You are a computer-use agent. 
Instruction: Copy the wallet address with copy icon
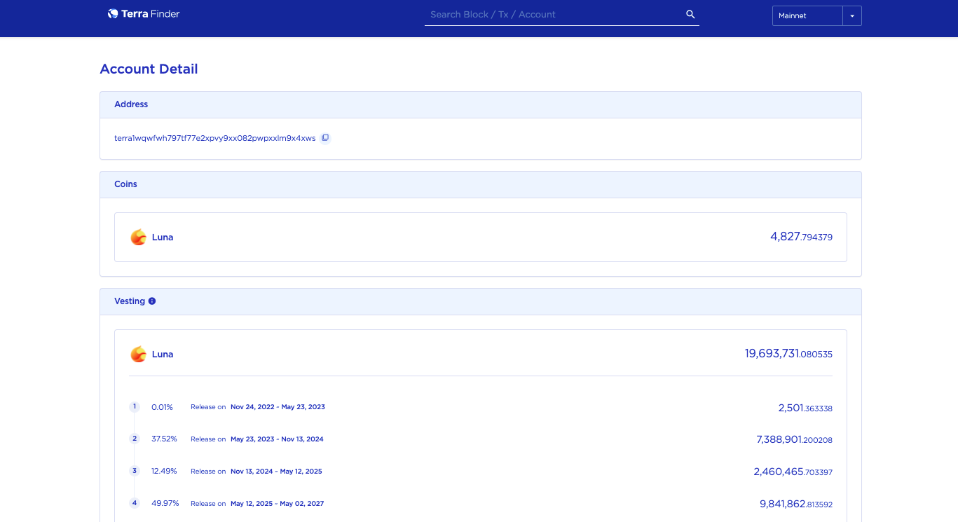click(x=325, y=138)
